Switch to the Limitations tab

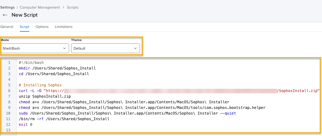click(64, 27)
